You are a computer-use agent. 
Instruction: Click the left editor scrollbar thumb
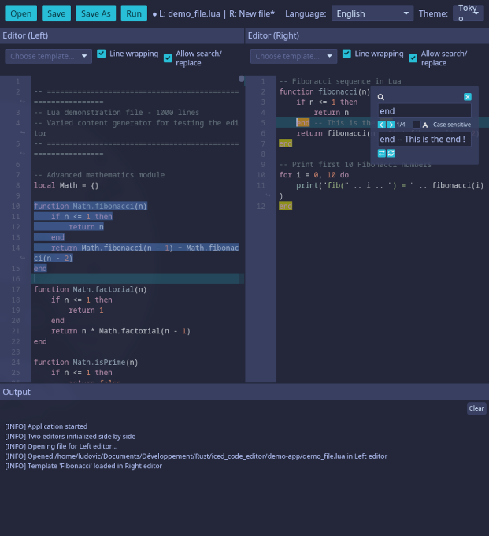(242, 79)
